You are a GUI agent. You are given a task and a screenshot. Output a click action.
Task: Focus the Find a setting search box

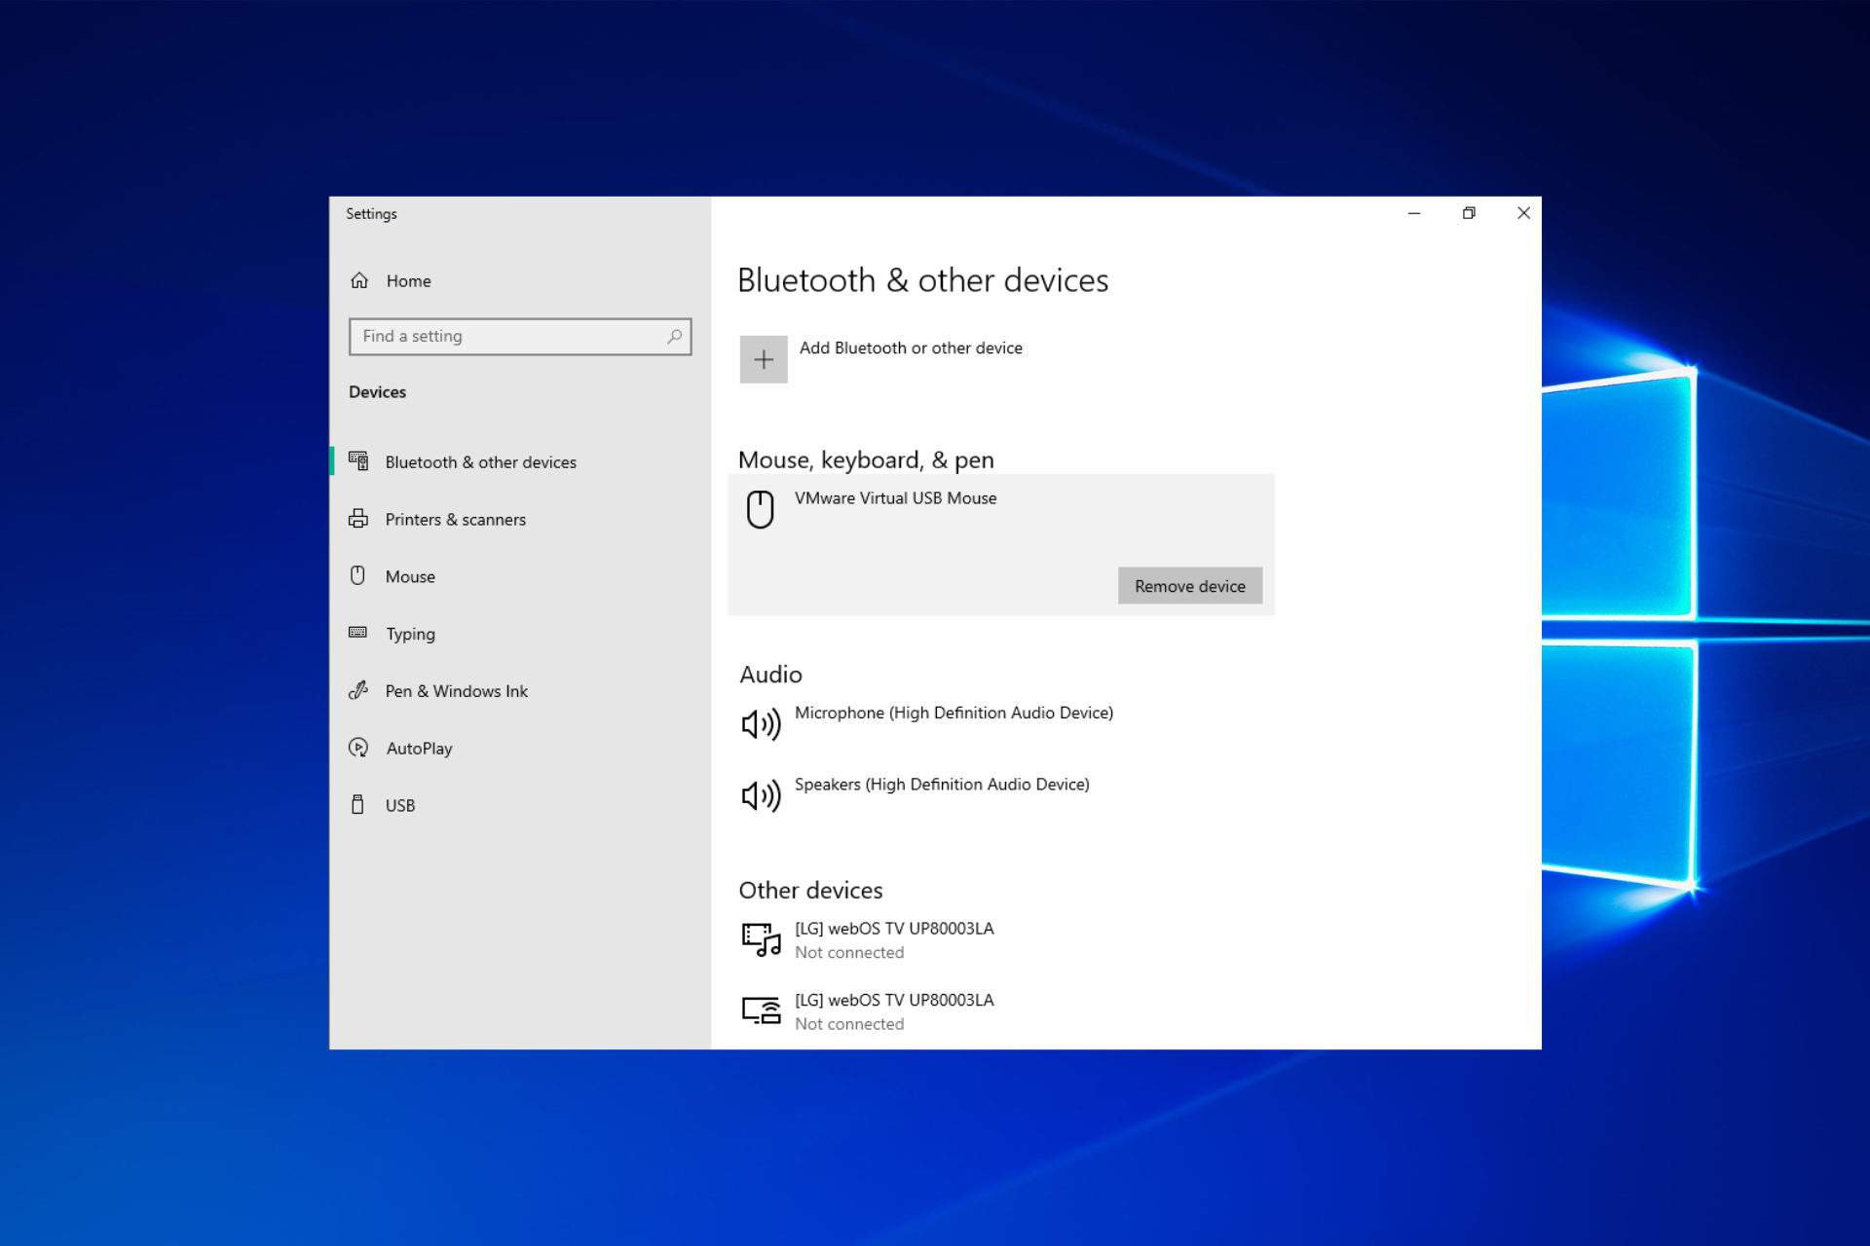click(x=520, y=337)
